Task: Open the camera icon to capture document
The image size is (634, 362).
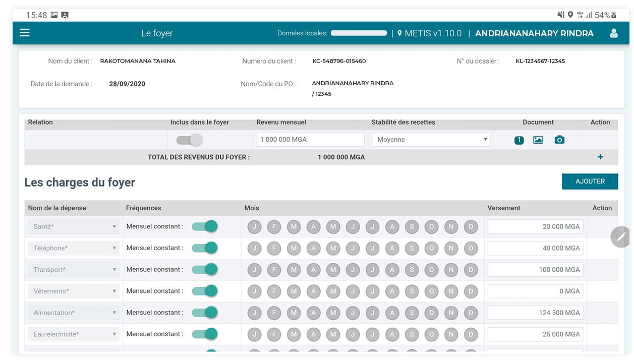Action: pos(559,140)
